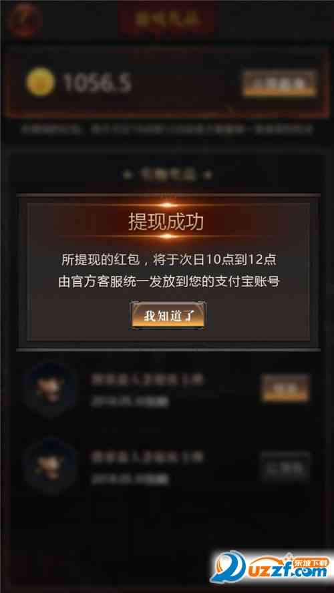Click the gold coin icon beside 1056.5
This screenshot has width=334, height=593.
pos(41,81)
